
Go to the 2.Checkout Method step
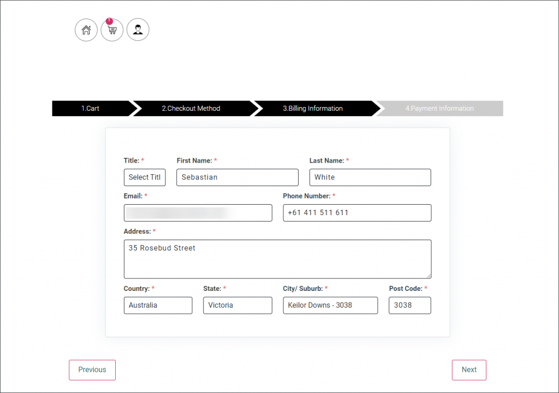point(191,109)
